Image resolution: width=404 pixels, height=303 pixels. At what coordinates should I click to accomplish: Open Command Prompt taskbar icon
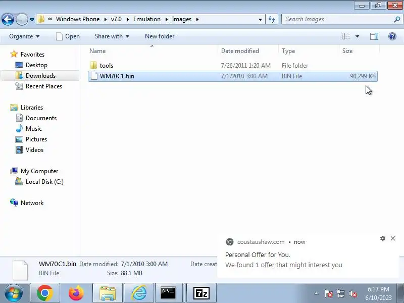[x=169, y=293]
